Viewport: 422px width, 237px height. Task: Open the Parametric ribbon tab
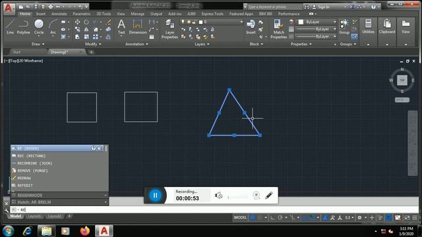tap(82, 14)
